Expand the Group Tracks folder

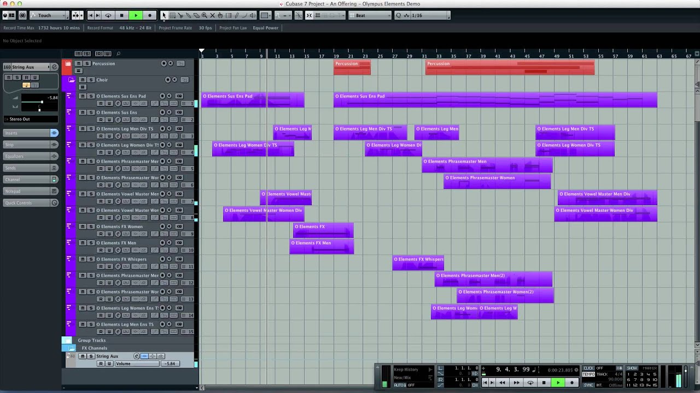click(67, 340)
